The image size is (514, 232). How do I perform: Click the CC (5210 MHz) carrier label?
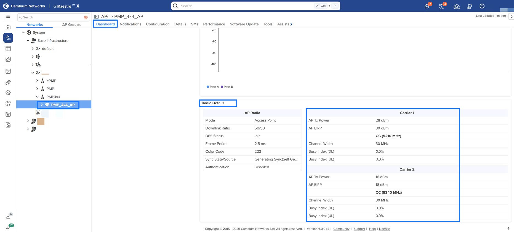pyautogui.click(x=388, y=136)
